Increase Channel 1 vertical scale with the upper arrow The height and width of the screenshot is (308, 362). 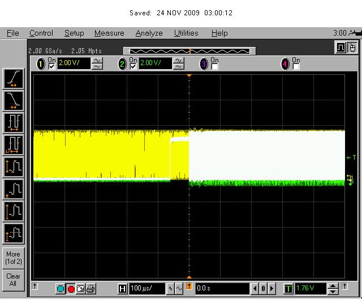pyautogui.click(x=97, y=61)
